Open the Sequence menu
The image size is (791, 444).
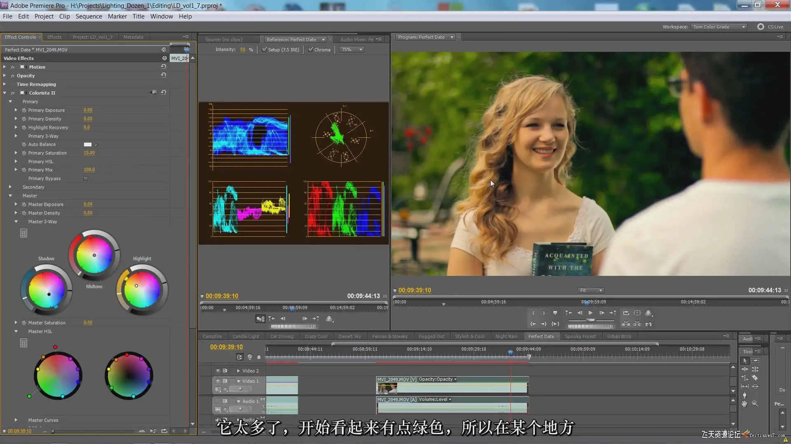point(89,16)
